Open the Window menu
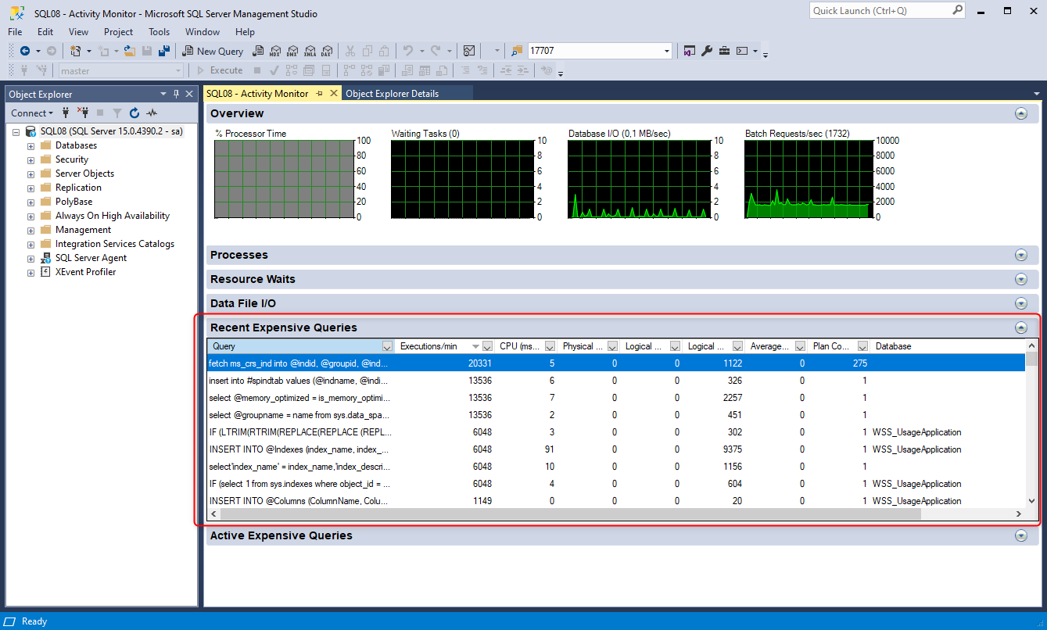Viewport: 1047px width, 630px height. [x=203, y=32]
